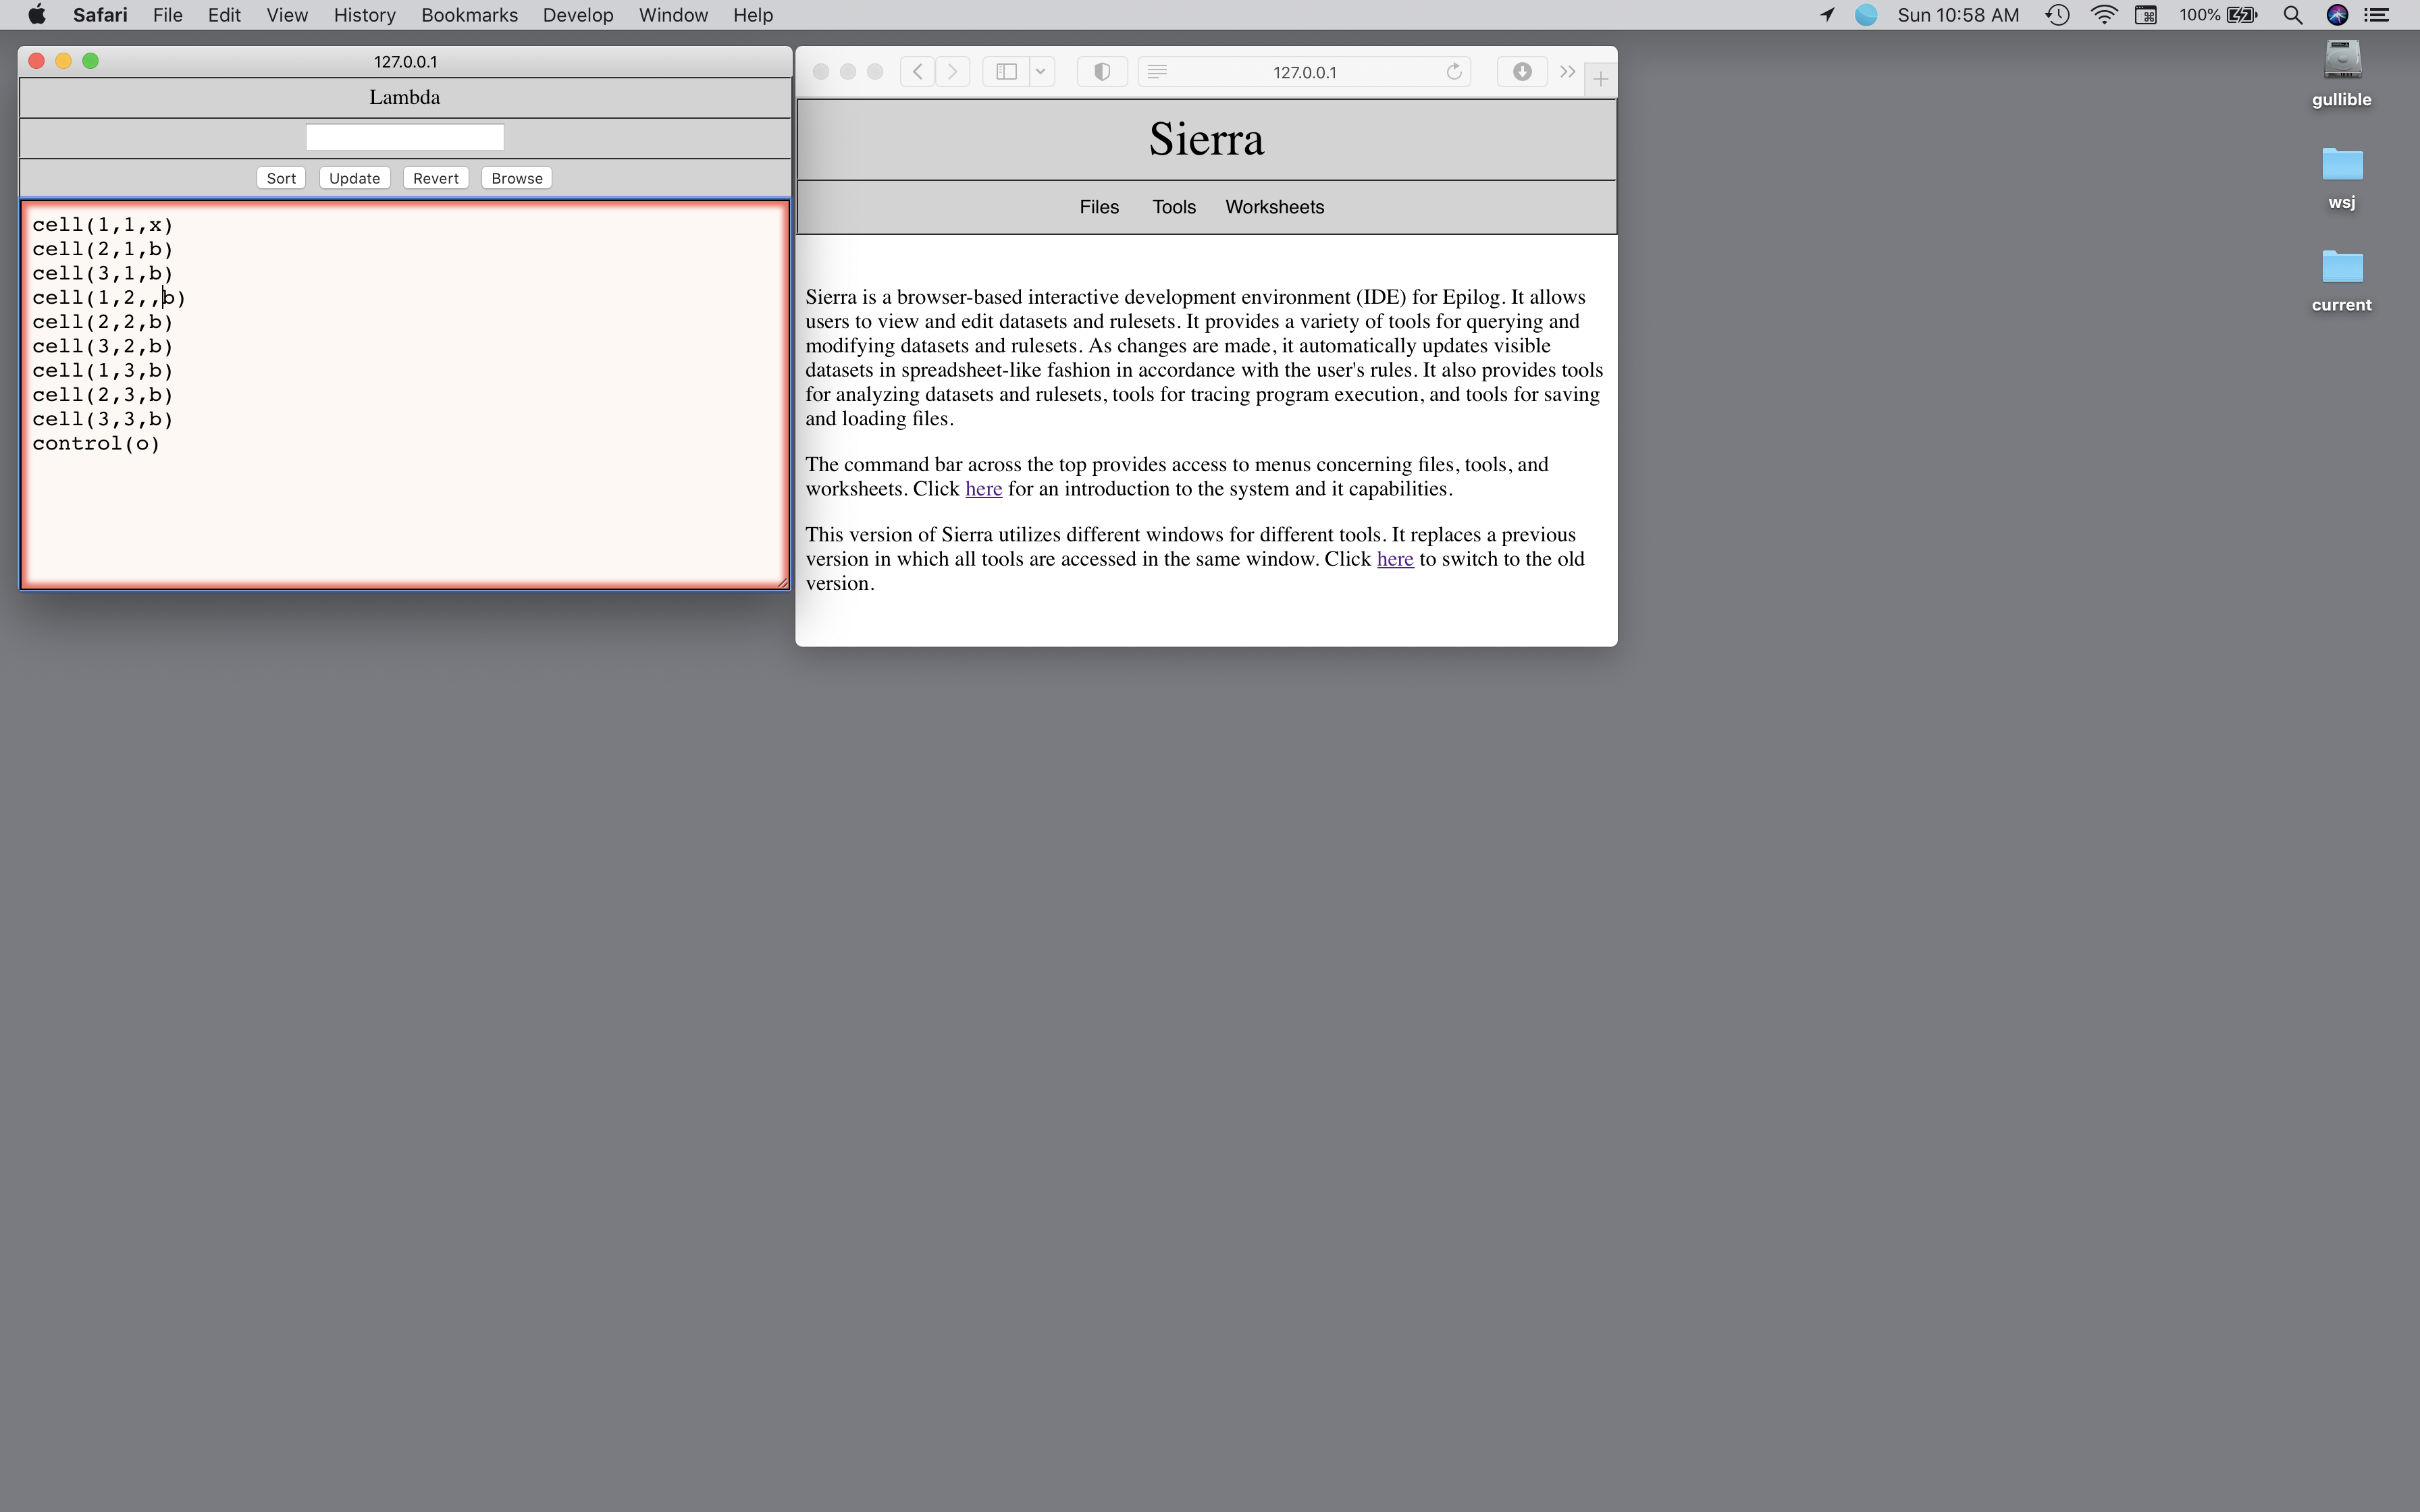
Task: Click the introduction 'here' link
Action: 983,489
